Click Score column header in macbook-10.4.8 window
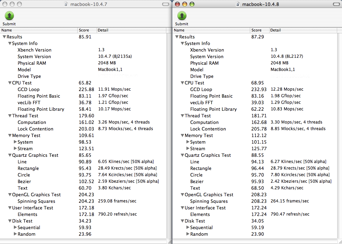 click(260, 30)
